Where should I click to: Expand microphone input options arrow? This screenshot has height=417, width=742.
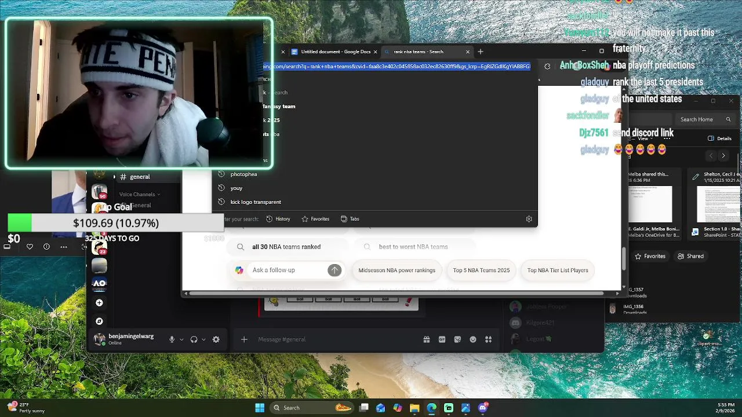(x=181, y=339)
